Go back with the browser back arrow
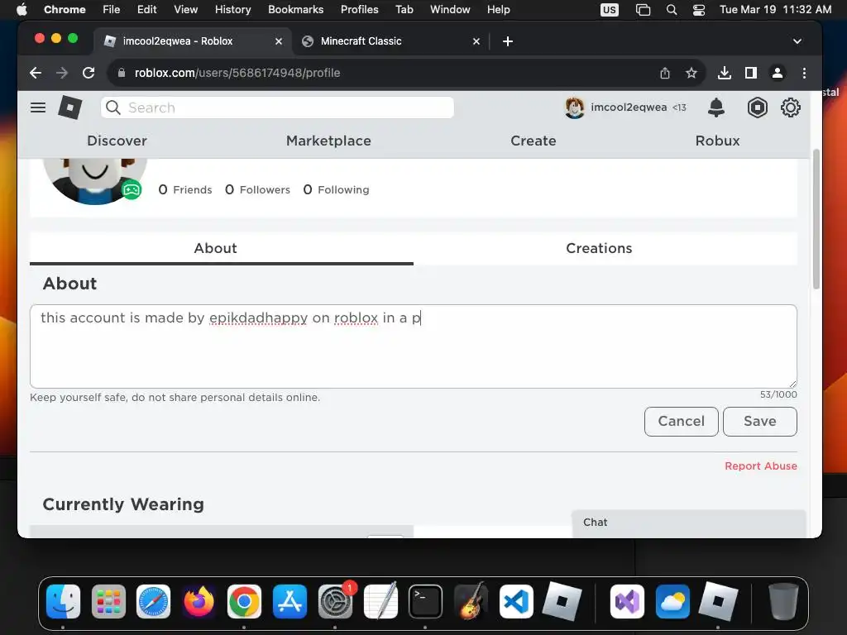847x635 pixels. tap(36, 73)
